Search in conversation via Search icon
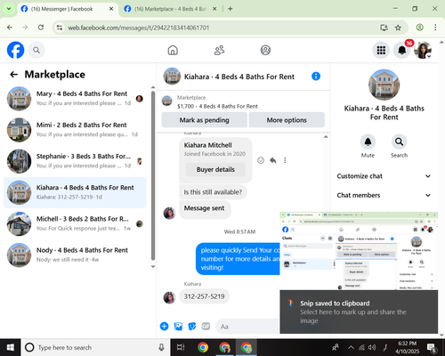Image resolution: width=445 pixels, height=356 pixels. click(399, 142)
